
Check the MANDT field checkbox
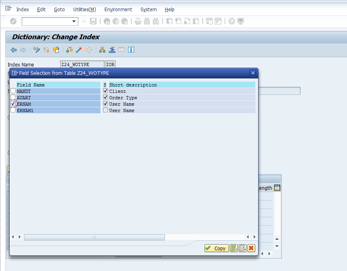click(x=13, y=91)
